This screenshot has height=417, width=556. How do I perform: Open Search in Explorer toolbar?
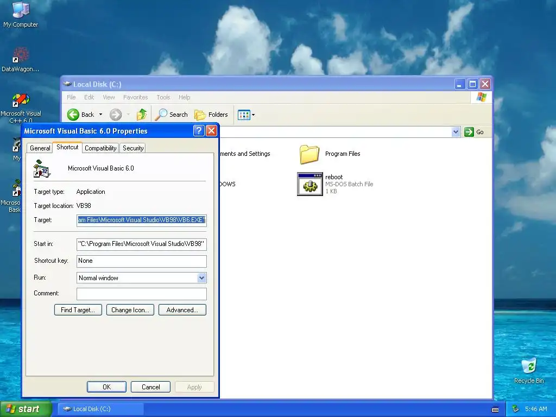pyautogui.click(x=171, y=115)
